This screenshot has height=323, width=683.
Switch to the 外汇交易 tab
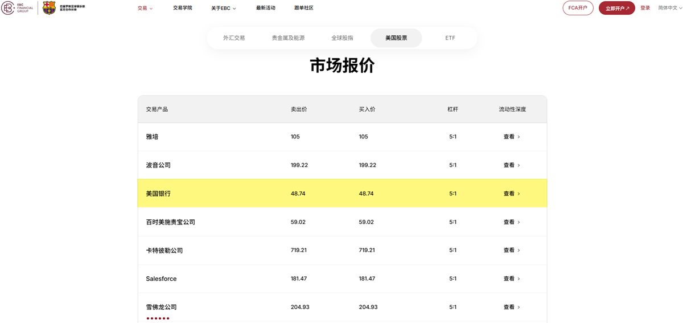(x=234, y=38)
